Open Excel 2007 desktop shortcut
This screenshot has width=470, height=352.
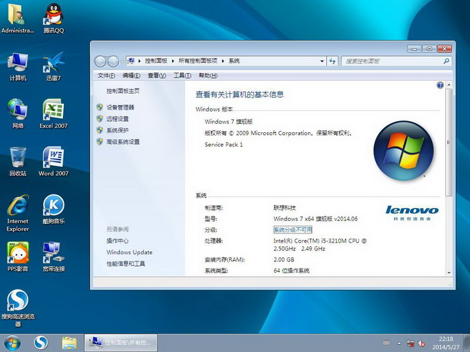coord(53,111)
